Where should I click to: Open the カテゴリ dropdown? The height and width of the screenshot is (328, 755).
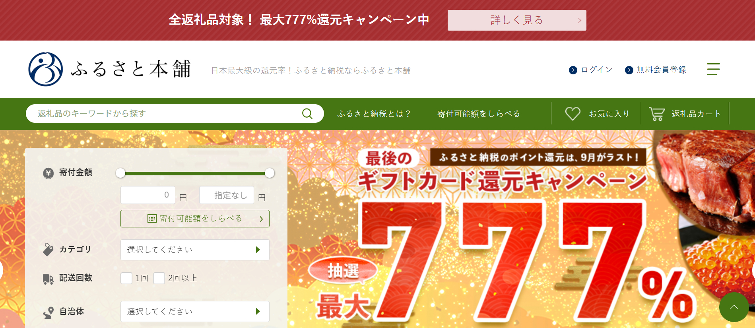[195, 250]
